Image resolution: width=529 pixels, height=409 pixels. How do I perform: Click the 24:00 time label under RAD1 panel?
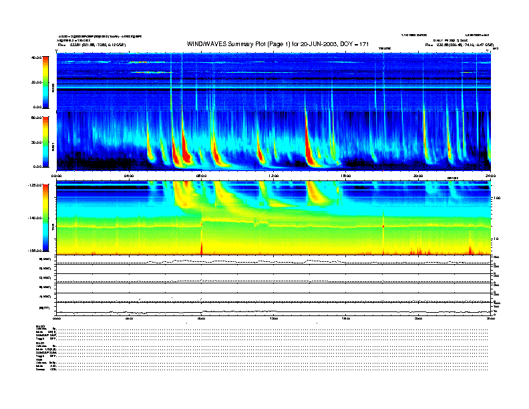click(490, 176)
